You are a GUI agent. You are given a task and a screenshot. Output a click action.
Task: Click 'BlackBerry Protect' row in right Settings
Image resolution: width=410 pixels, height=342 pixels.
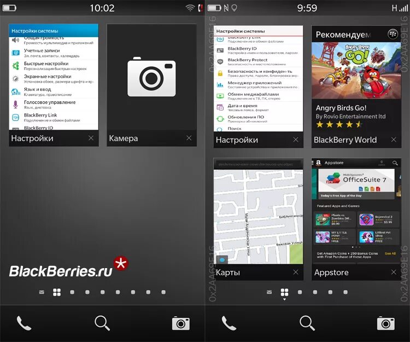pos(259,62)
